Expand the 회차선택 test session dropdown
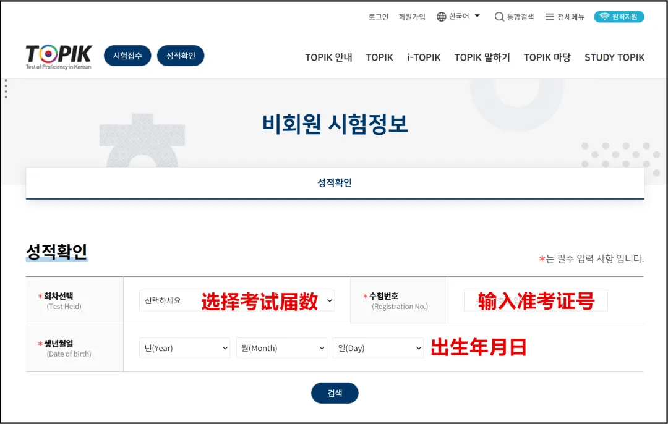This screenshot has width=668, height=424. (237, 300)
